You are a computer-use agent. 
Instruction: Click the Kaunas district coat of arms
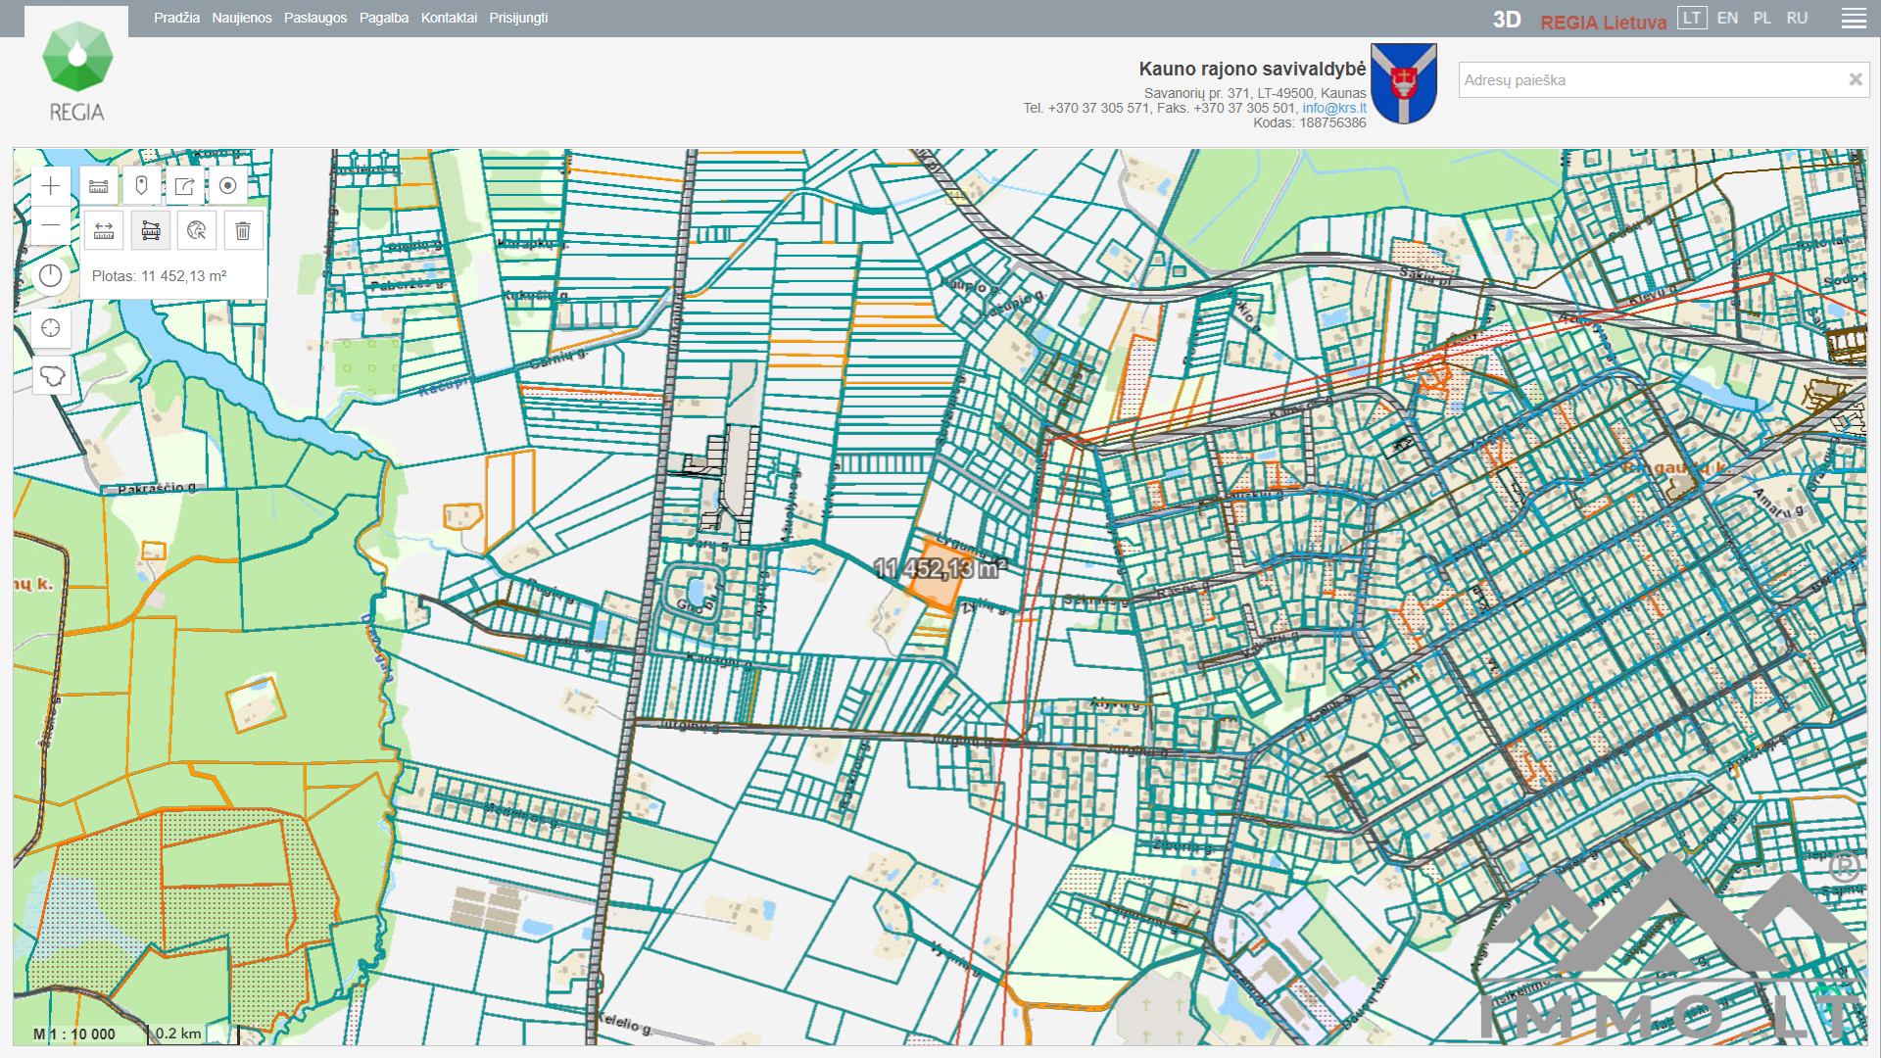point(1404,83)
